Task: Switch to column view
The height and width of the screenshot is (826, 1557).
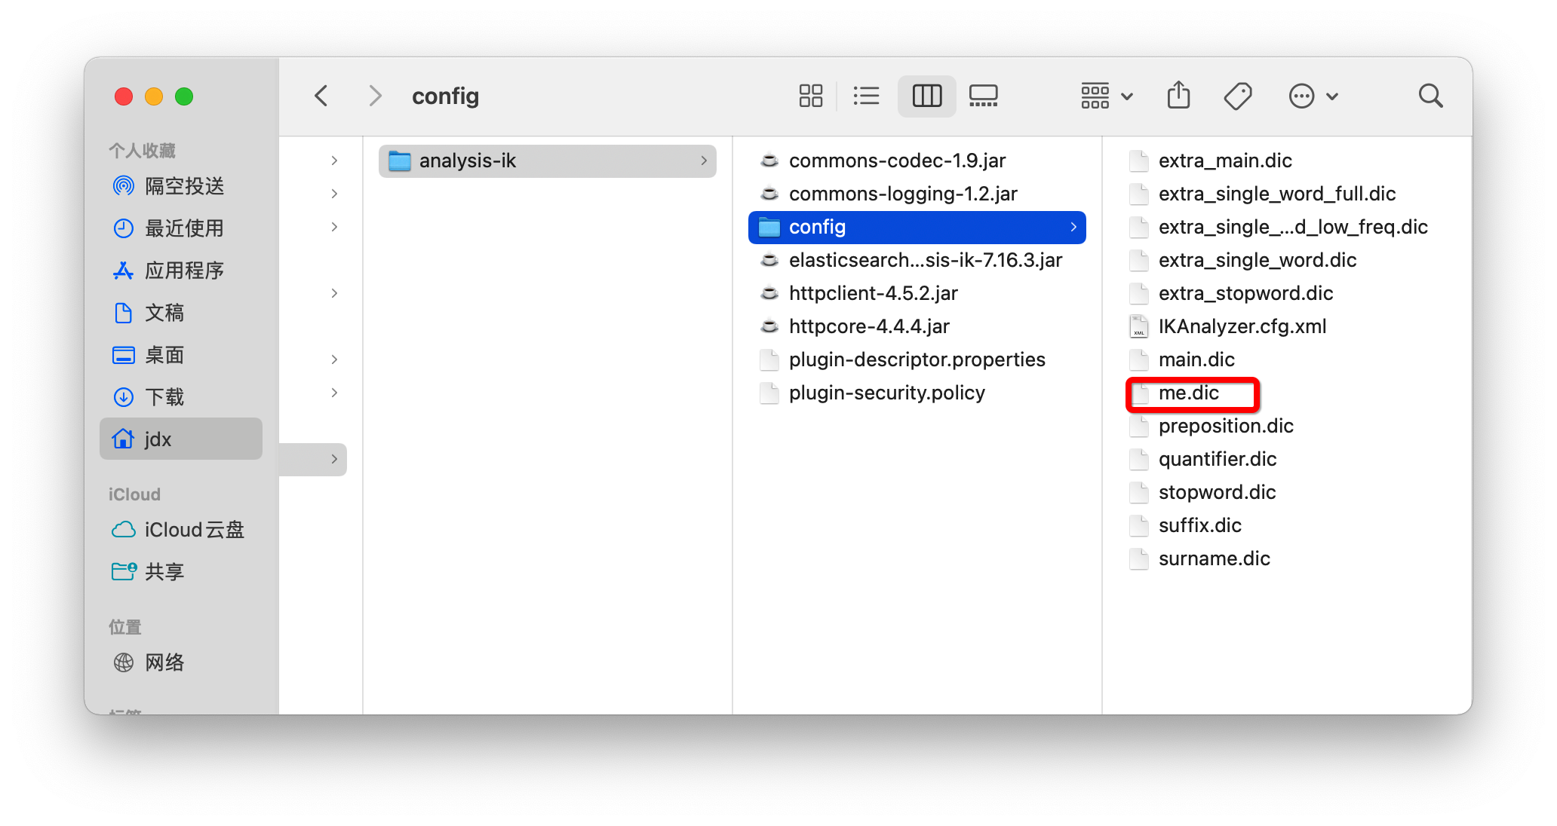Action: [927, 96]
